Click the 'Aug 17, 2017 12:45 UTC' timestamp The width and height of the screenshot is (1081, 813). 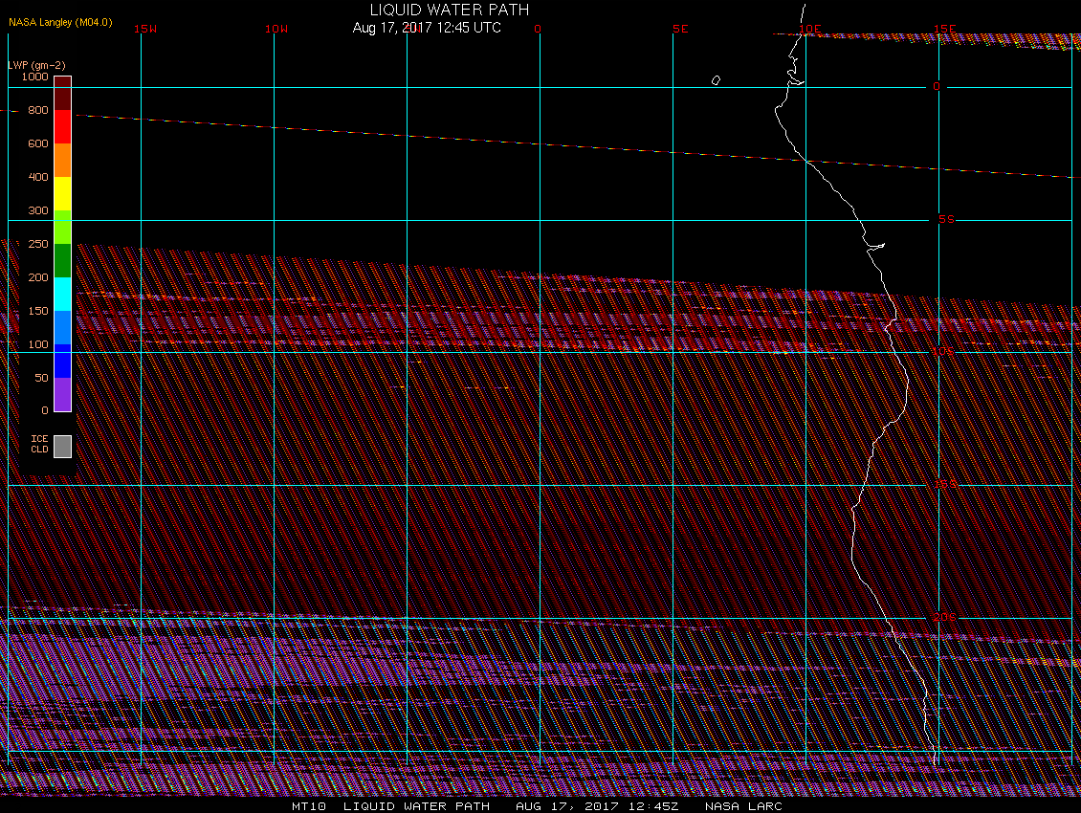pyautogui.click(x=427, y=28)
